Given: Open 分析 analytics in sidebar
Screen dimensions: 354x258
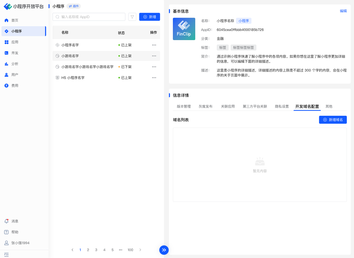Looking at the screenshot, I should (14, 64).
